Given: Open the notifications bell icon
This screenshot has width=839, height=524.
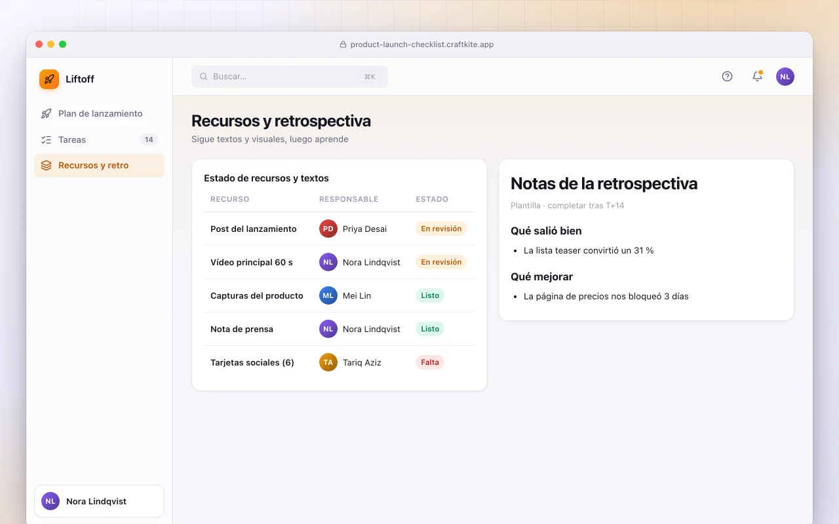Looking at the screenshot, I should (757, 77).
